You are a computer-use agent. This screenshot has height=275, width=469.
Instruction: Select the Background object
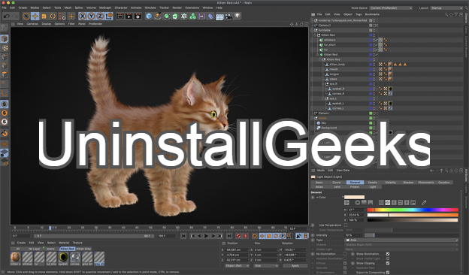click(x=329, y=128)
